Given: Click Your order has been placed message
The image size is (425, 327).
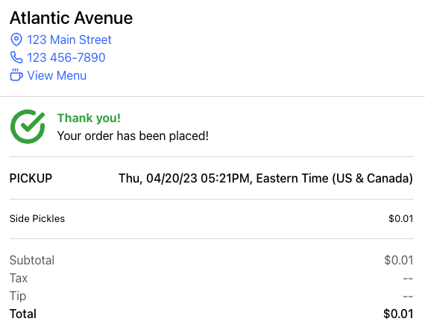Looking at the screenshot, I should pyautogui.click(x=133, y=136).
